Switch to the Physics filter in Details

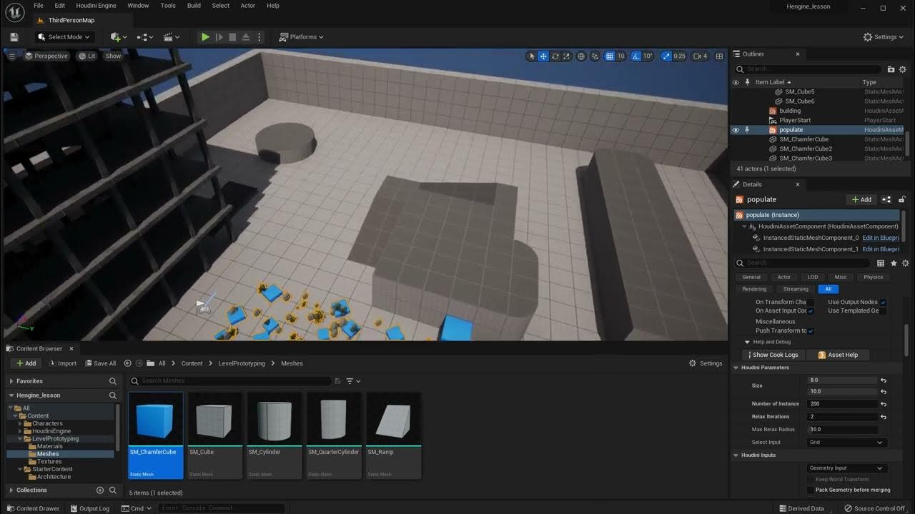tap(873, 277)
